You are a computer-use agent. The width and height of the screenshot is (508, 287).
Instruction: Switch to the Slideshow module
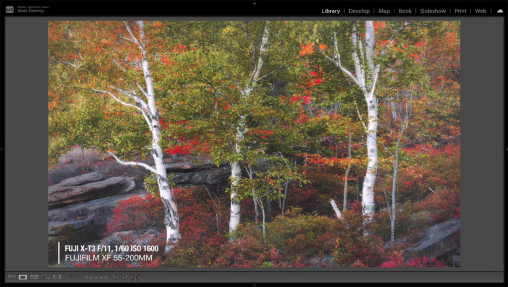(432, 11)
